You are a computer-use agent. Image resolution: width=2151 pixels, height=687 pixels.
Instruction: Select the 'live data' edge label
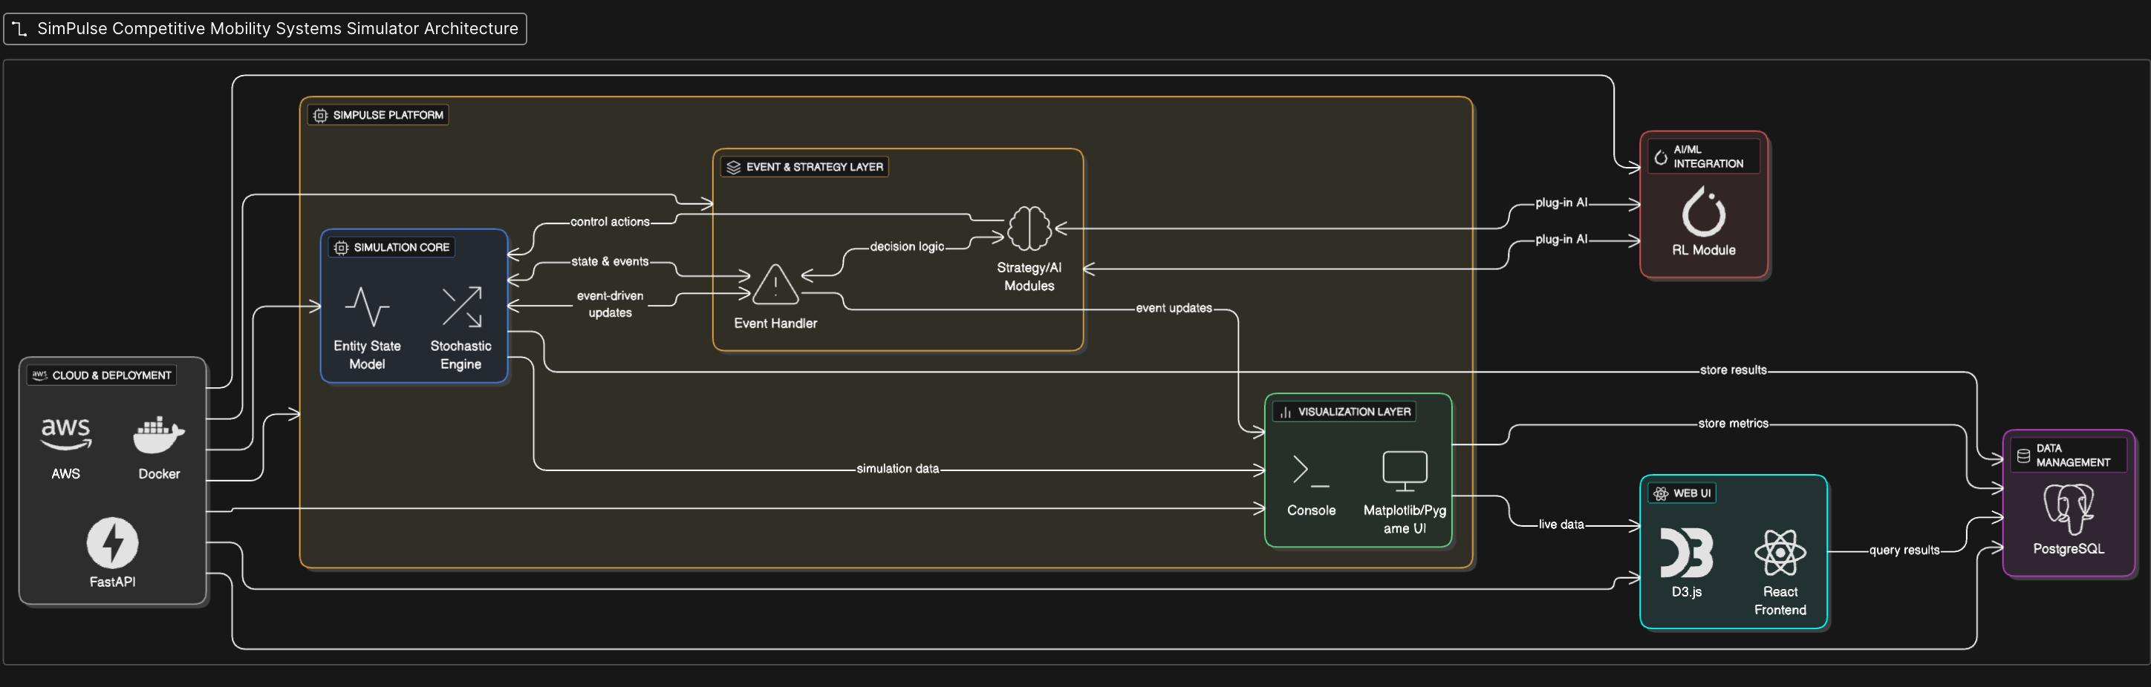pyautogui.click(x=1561, y=525)
